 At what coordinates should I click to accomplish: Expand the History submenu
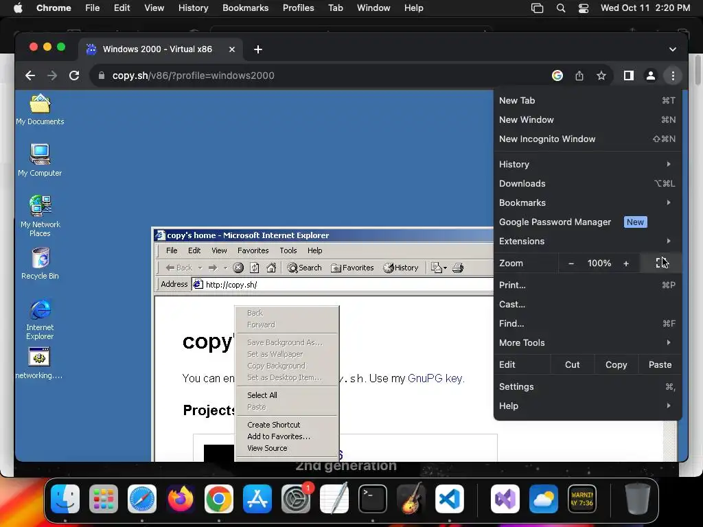pyautogui.click(x=588, y=165)
